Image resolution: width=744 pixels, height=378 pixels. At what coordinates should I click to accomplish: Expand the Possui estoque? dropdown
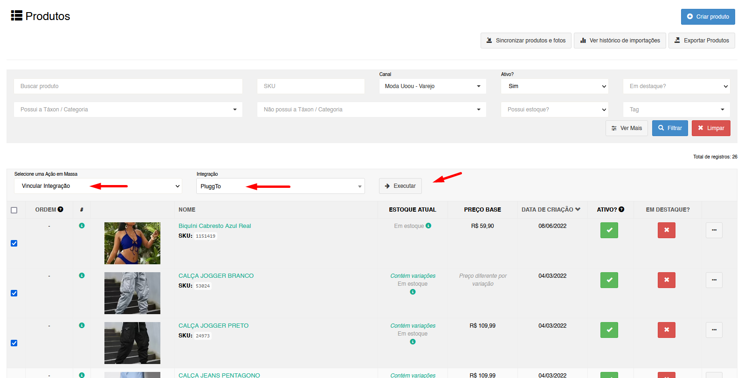tap(555, 110)
